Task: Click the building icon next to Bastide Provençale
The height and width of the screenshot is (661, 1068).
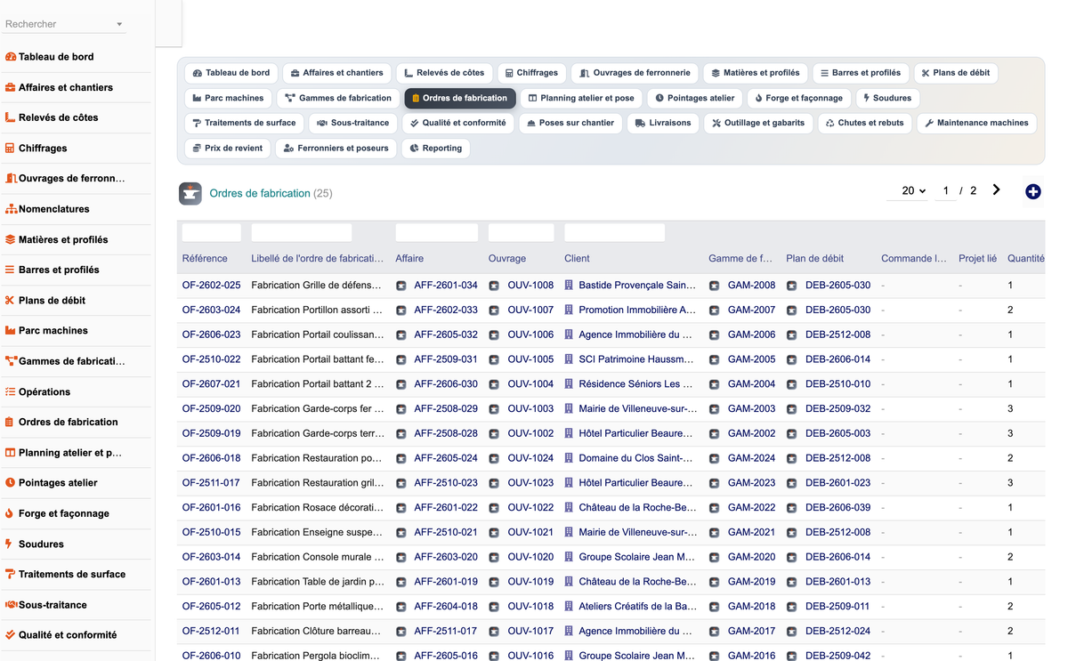Action: point(569,286)
